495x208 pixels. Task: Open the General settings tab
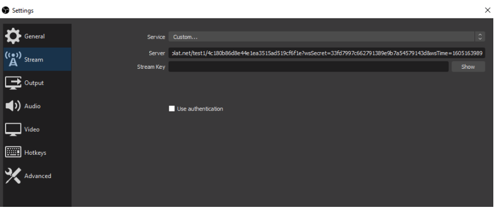pos(37,36)
